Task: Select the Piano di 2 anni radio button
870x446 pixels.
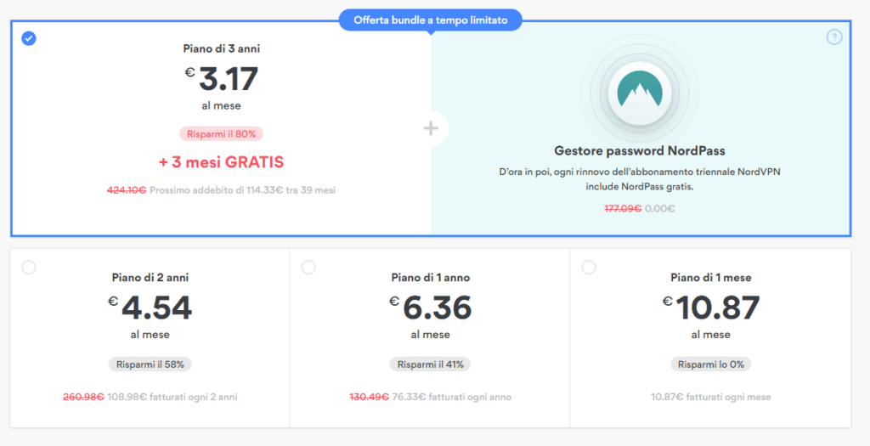Action: pos(29,268)
